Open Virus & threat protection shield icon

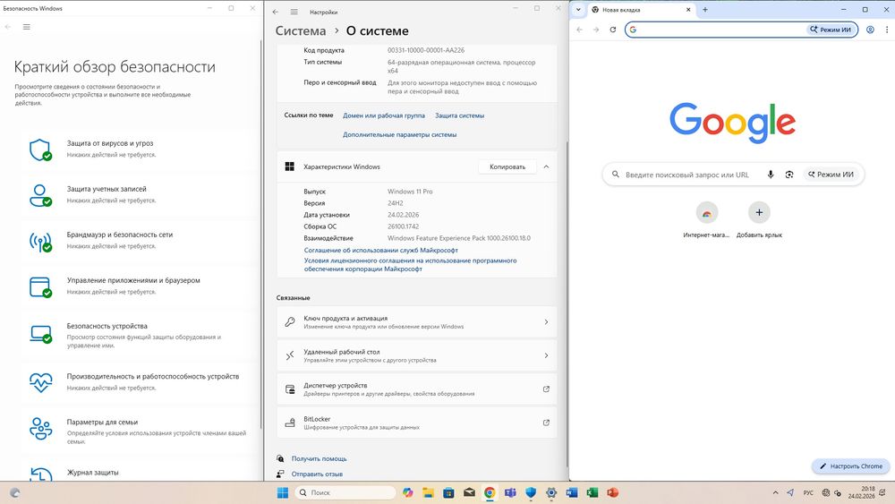click(40, 149)
